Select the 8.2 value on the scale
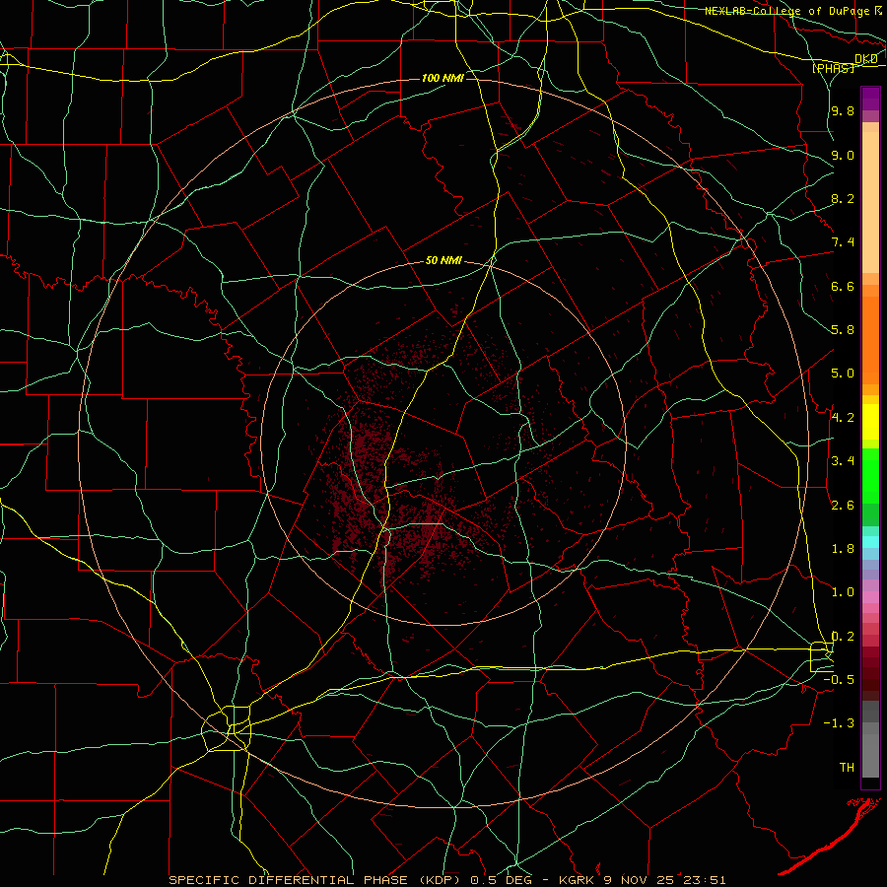The image size is (887, 887). [843, 198]
